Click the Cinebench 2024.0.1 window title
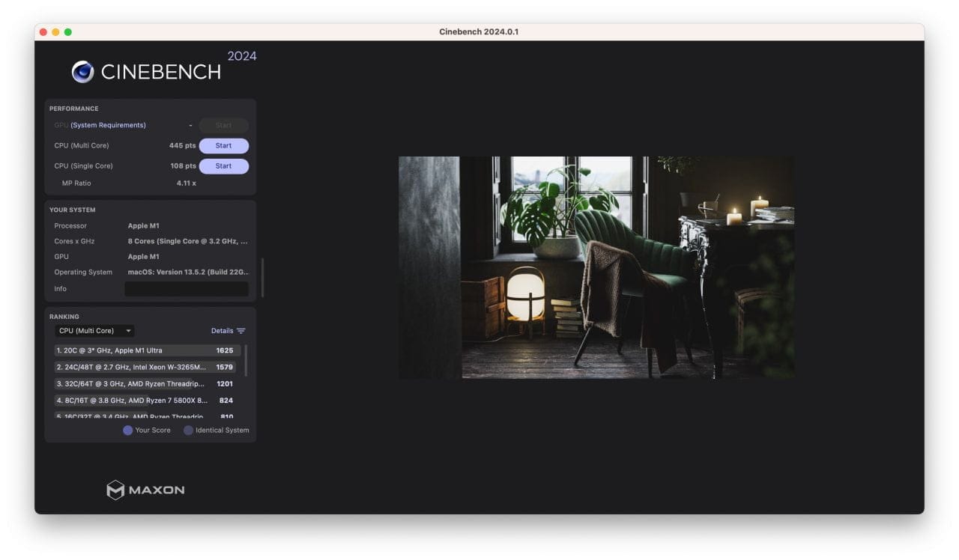This screenshot has width=959, height=560. click(x=479, y=32)
